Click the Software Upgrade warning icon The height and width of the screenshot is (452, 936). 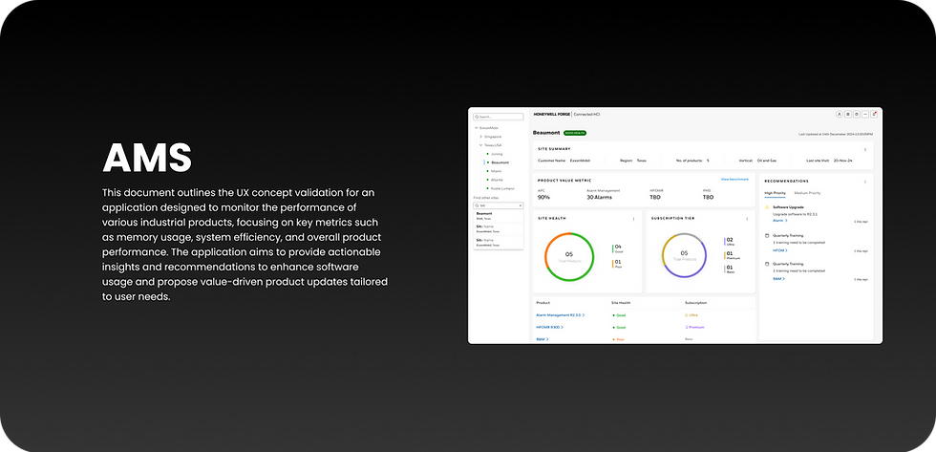point(767,207)
